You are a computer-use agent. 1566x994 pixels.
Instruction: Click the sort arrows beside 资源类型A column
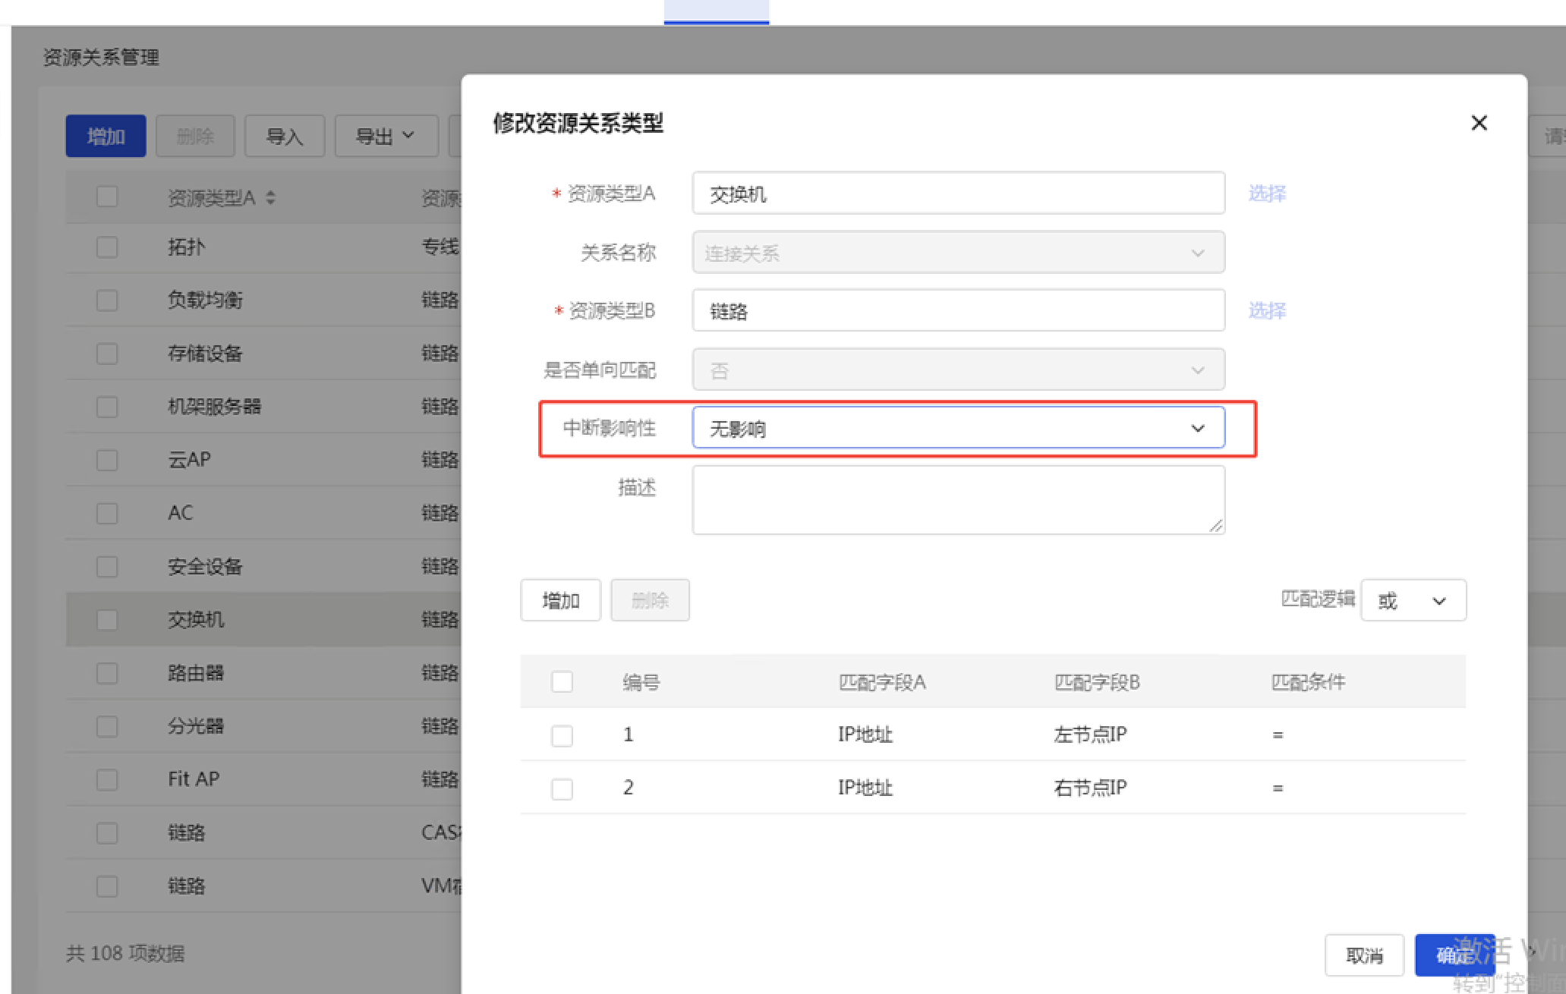(271, 198)
